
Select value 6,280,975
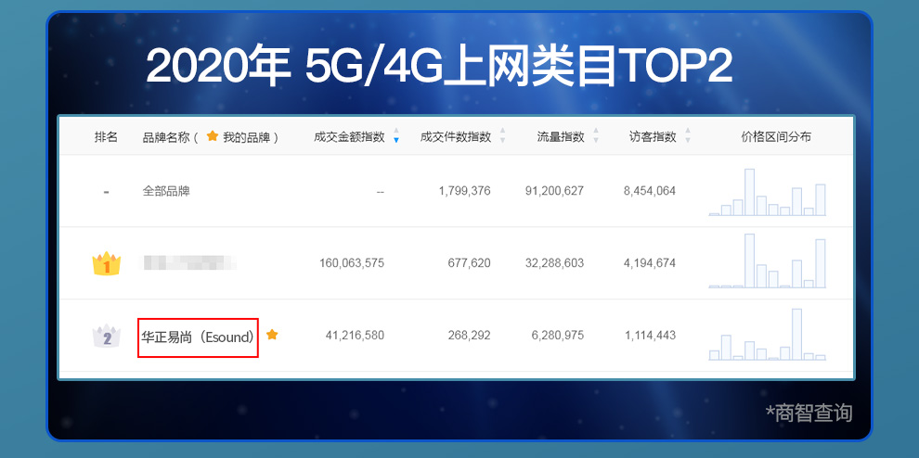[x=557, y=336]
